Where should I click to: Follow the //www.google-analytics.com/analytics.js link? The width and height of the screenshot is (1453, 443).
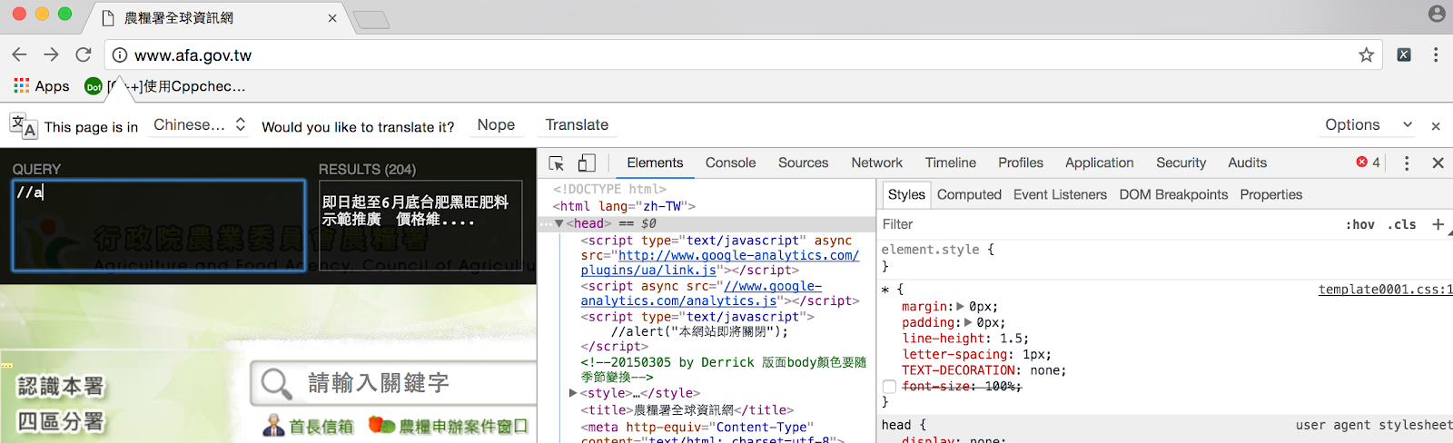[700, 293]
